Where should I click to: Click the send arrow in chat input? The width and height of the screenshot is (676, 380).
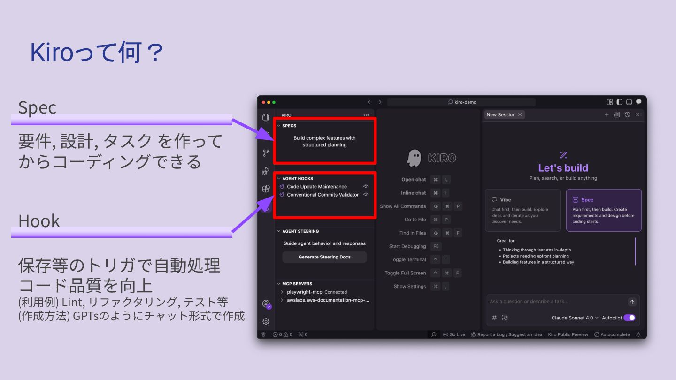pyautogui.click(x=632, y=302)
